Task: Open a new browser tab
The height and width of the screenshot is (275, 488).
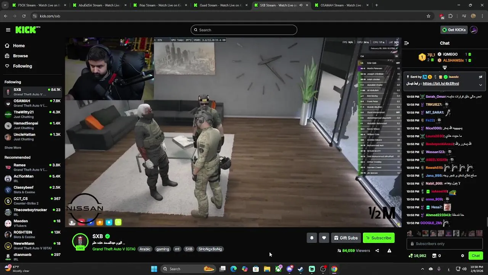Action: click(377, 5)
